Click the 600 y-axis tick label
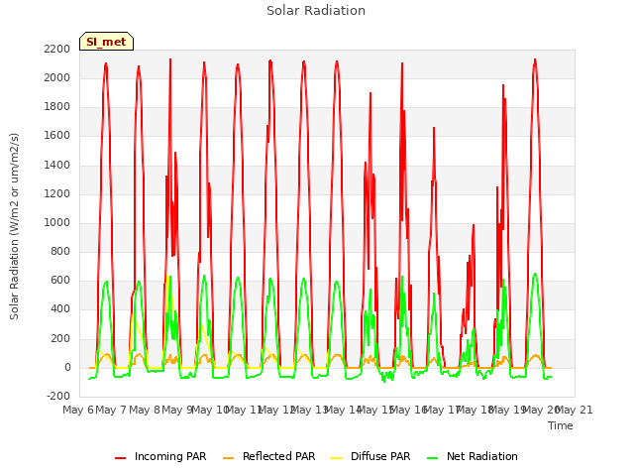 point(60,280)
